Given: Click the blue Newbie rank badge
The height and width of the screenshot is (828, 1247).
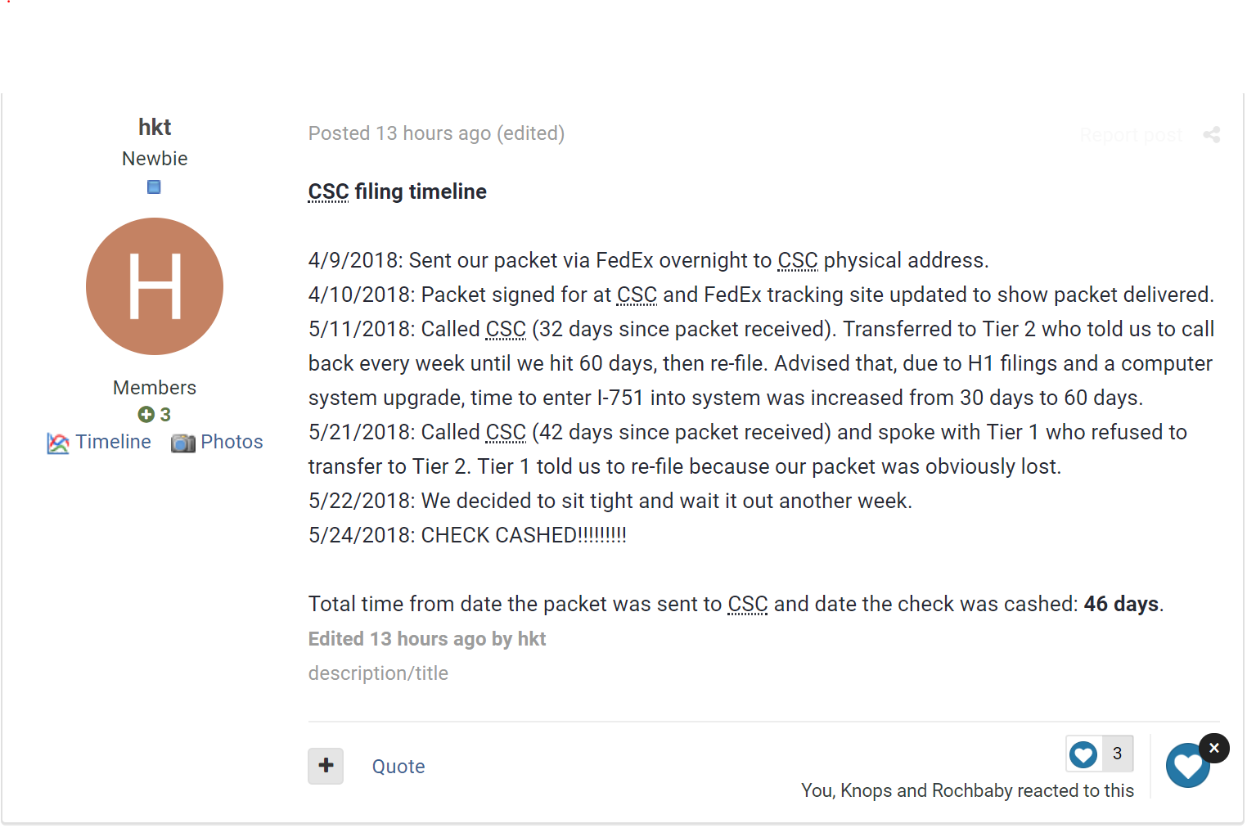Looking at the screenshot, I should click(154, 187).
